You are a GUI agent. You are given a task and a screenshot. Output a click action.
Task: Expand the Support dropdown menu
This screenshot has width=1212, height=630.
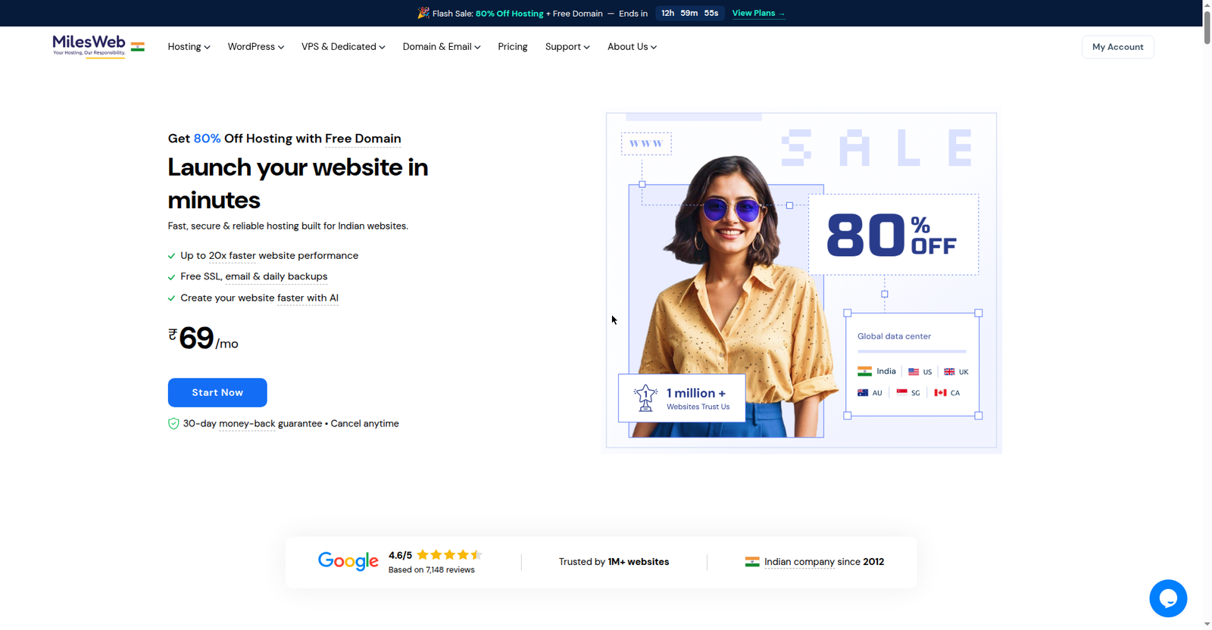pos(567,47)
